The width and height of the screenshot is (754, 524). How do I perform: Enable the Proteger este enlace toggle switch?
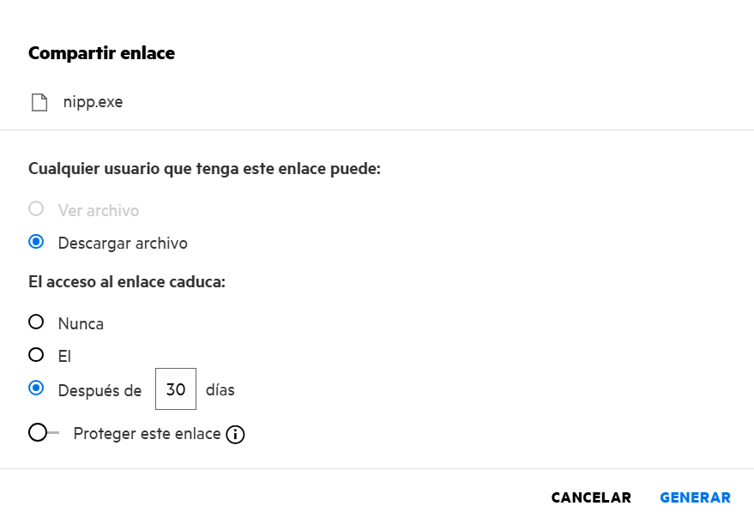[43, 433]
